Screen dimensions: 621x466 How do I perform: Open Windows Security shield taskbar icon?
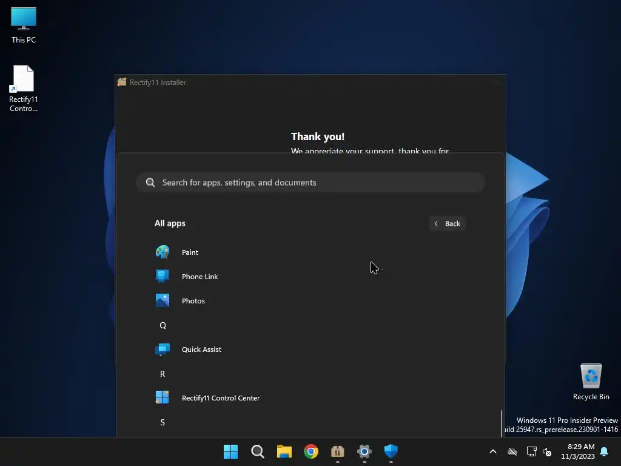point(391,451)
